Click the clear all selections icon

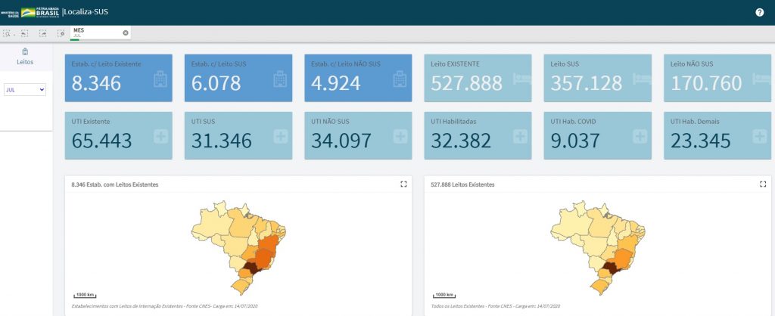(x=61, y=33)
